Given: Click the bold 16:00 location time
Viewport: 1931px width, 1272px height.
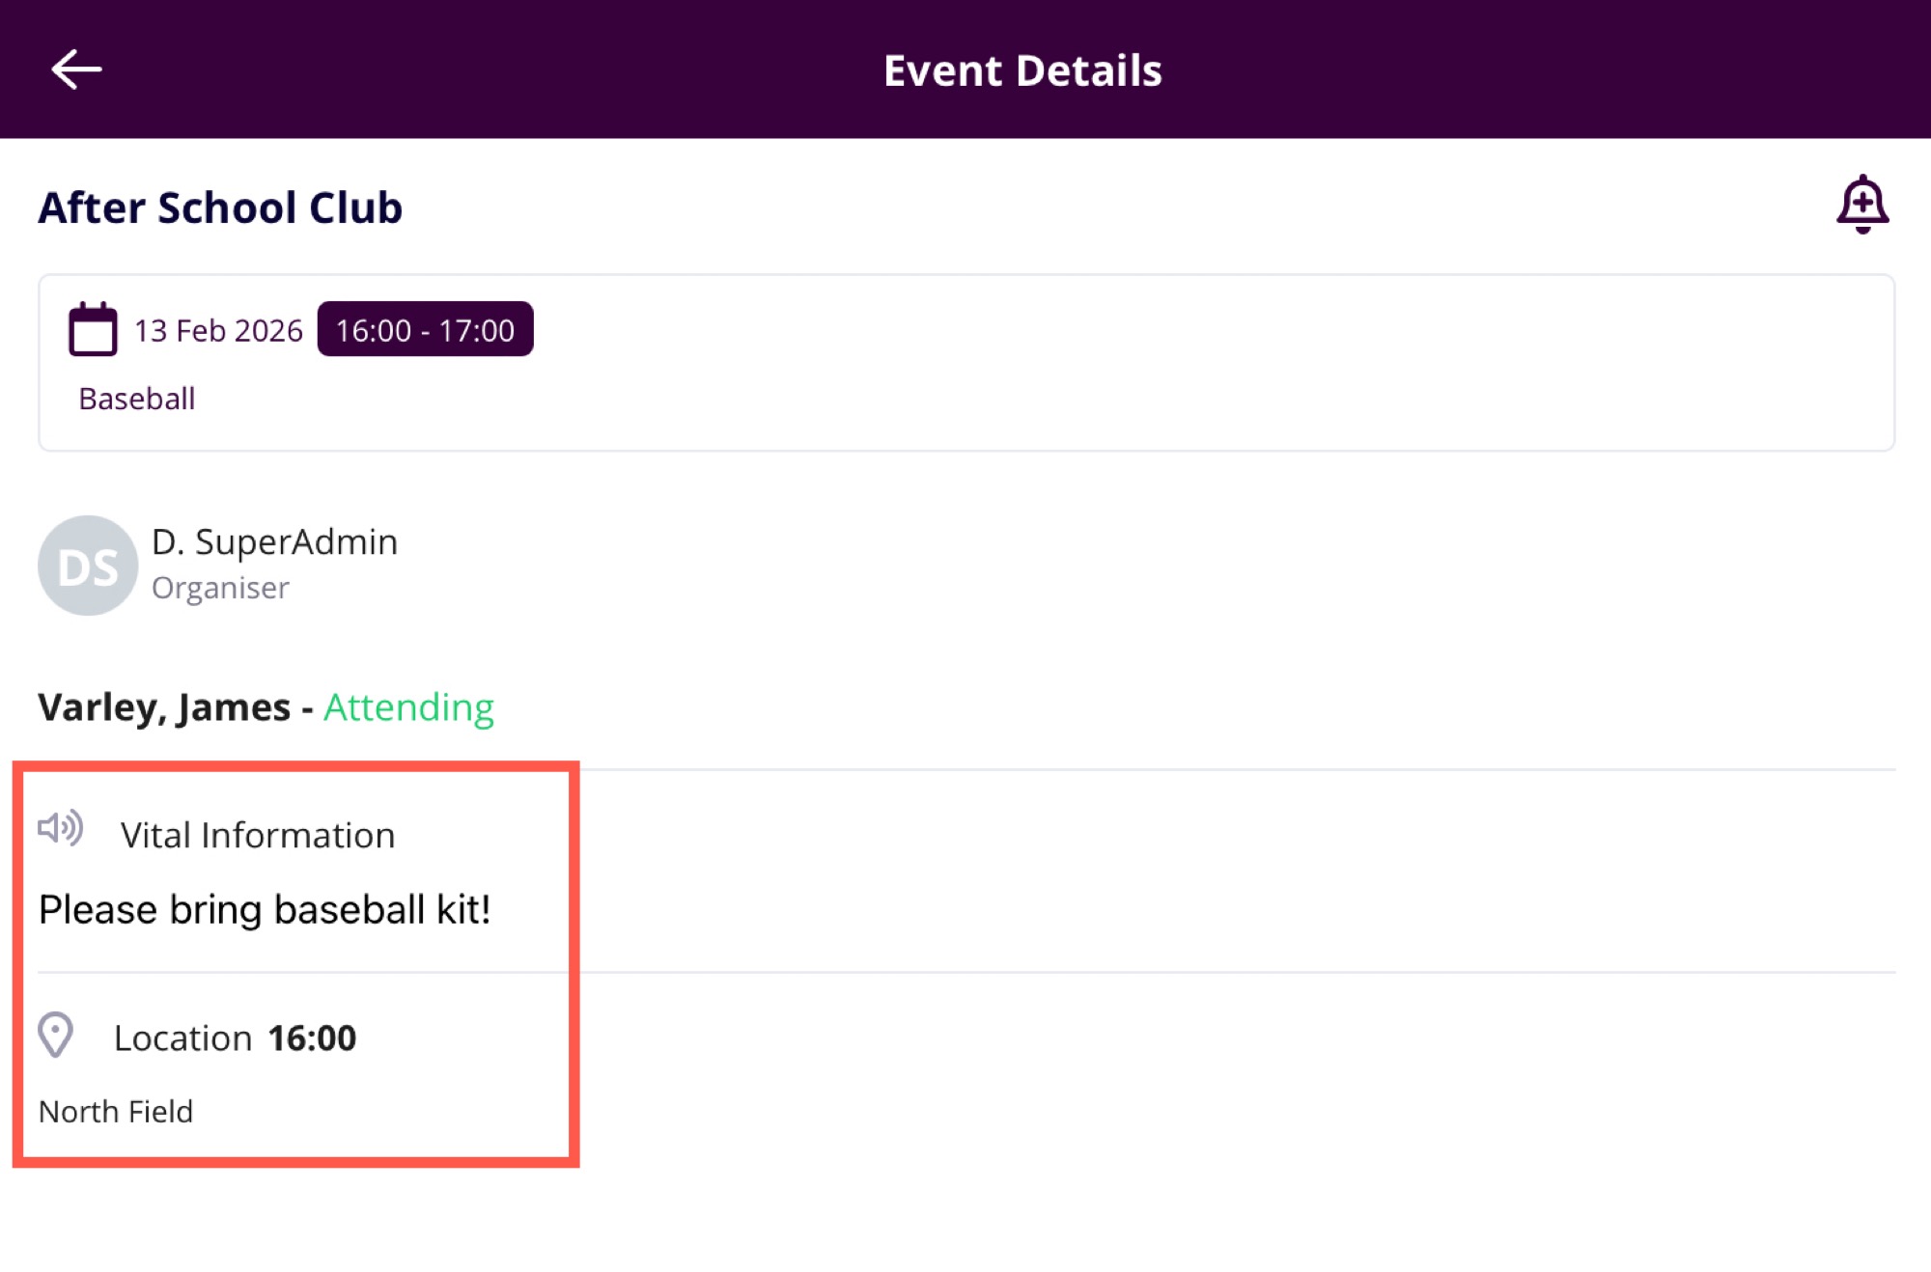Looking at the screenshot, I should 312,1038.
